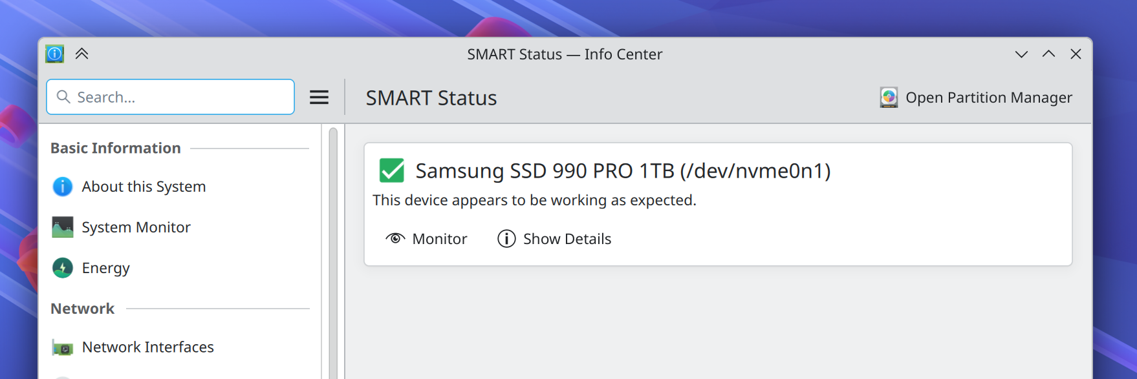This screenshot has width=1137, height=379.
Task: Toggle drive monitoring via the eye icon
Action: 395,238
